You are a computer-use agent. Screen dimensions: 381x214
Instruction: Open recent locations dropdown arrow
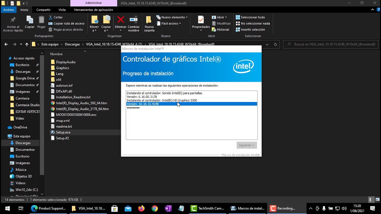tap(21, 44)
